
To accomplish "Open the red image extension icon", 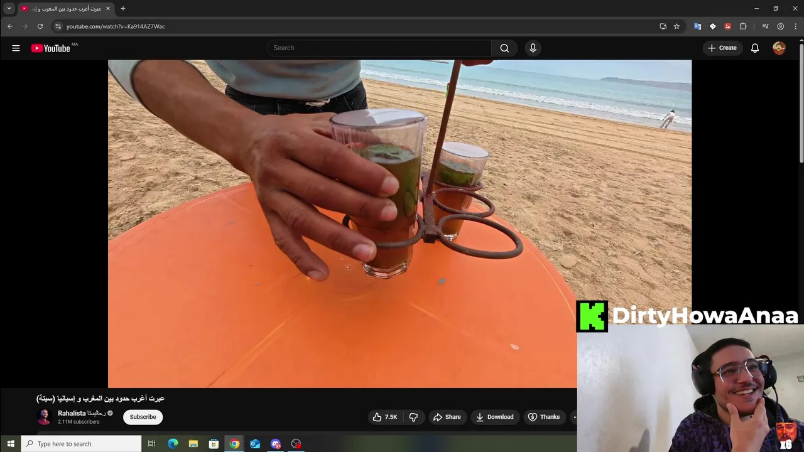I will [727, 26].
